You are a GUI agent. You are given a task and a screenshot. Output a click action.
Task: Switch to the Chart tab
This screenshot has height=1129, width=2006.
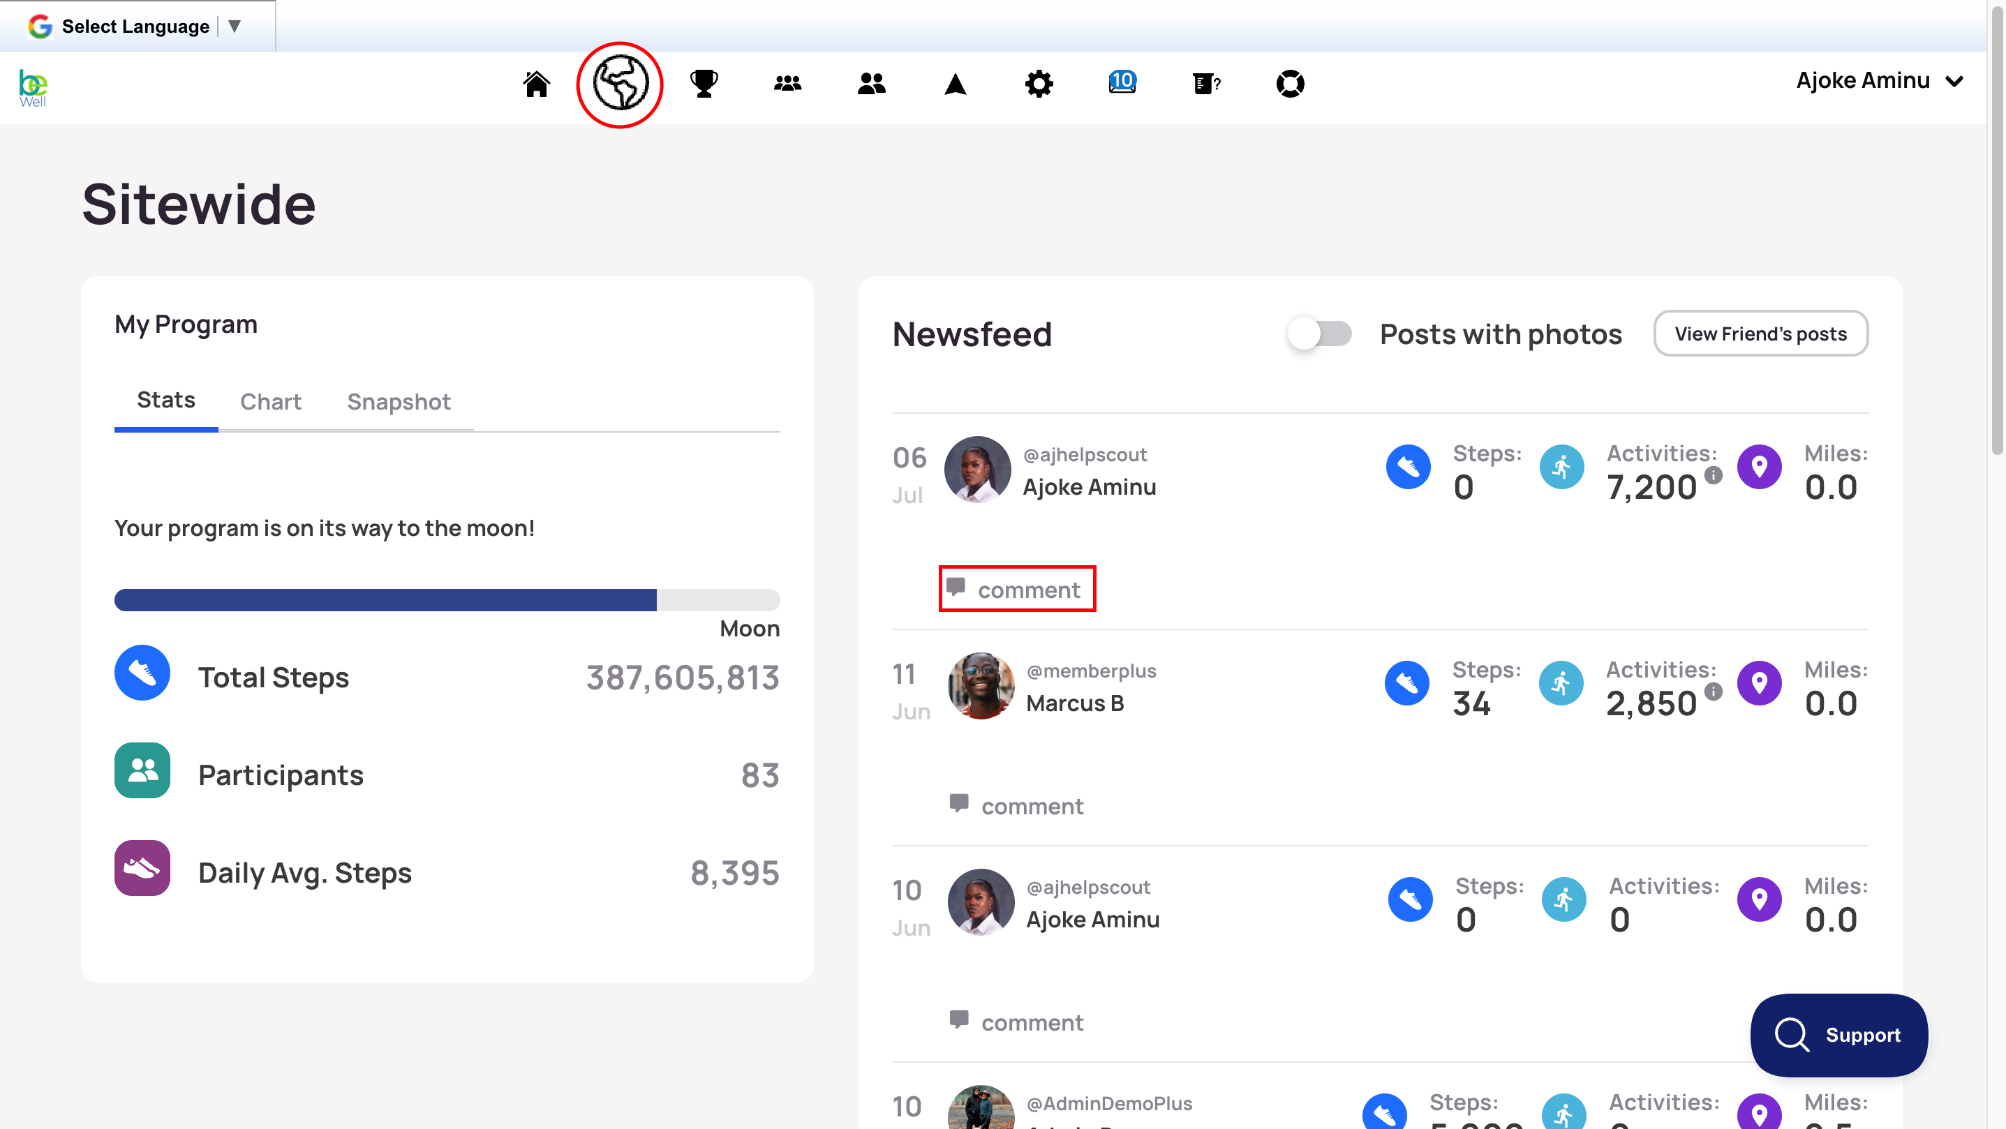tap(270, 402)
